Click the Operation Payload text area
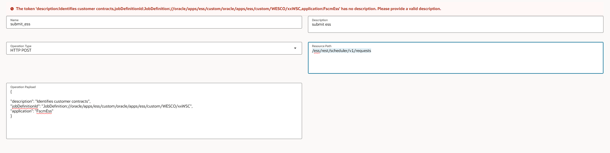Viewport: 610px width, 153px height. [x=154, y=111]
